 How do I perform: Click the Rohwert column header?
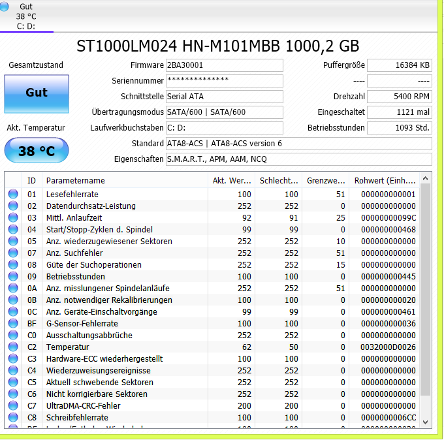[384, 180]
